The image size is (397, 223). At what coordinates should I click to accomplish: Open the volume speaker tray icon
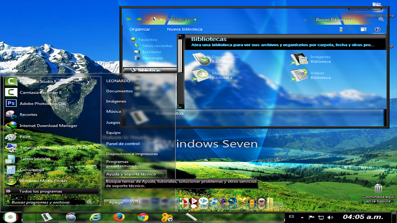tap(330, 217)
